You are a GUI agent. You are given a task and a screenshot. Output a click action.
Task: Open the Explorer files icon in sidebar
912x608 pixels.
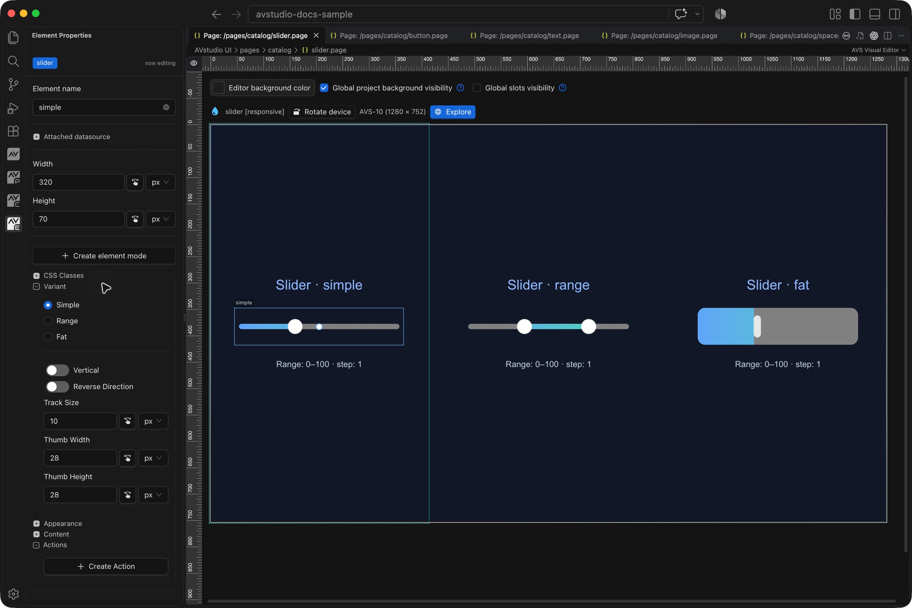pyautogui.click(x=13, y=37)
